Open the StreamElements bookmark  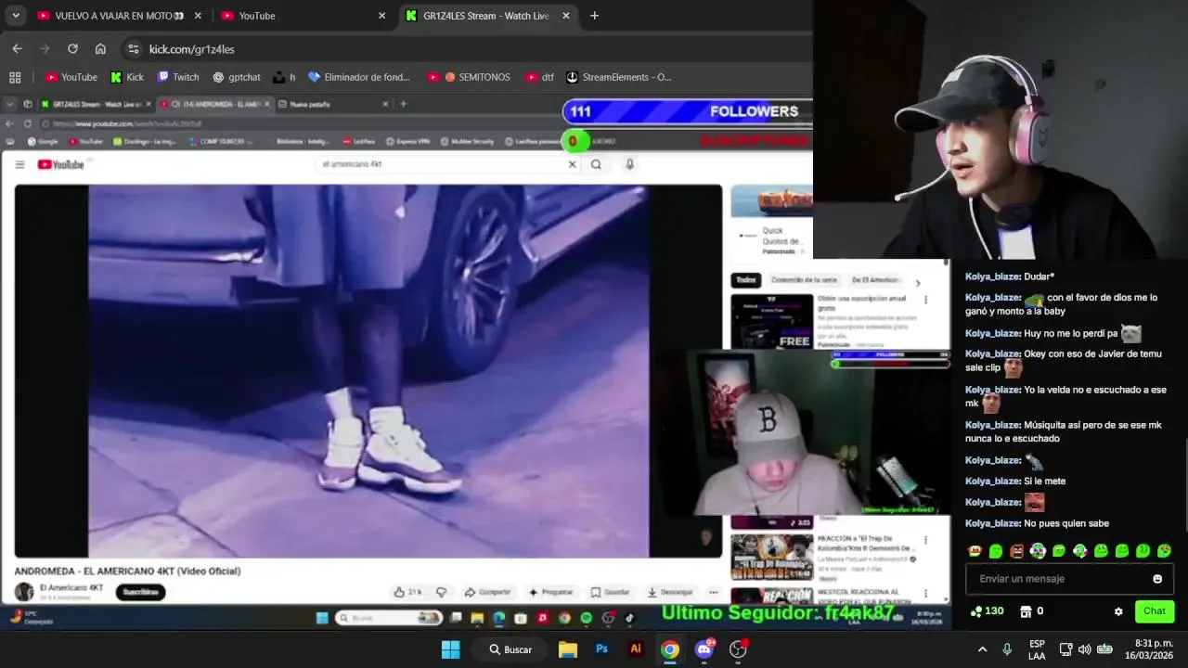pos(619,77)
